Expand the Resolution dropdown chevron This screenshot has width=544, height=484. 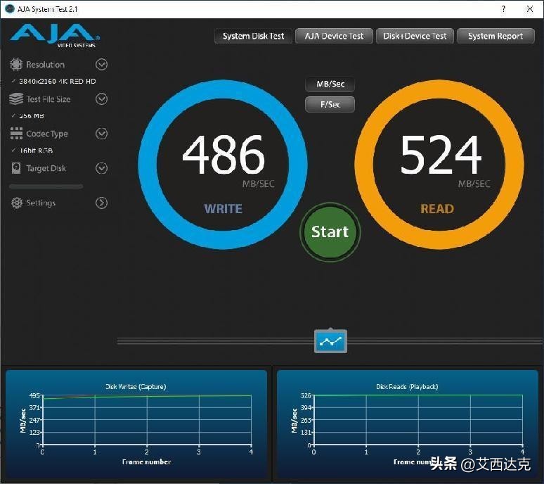[102, 64]
